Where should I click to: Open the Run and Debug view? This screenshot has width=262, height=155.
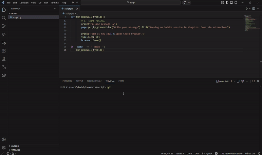point(4,34)
